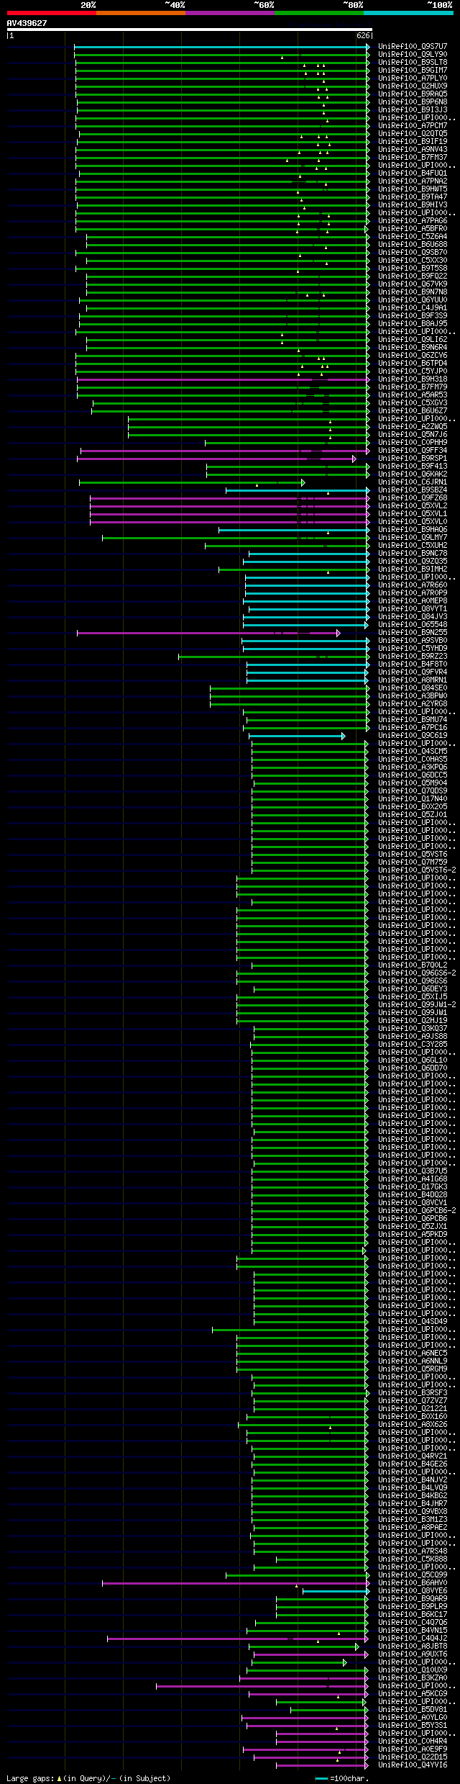Open hit UniRef100_Q9LY90
Screen dimensions: 460x1784
(413, 55)
